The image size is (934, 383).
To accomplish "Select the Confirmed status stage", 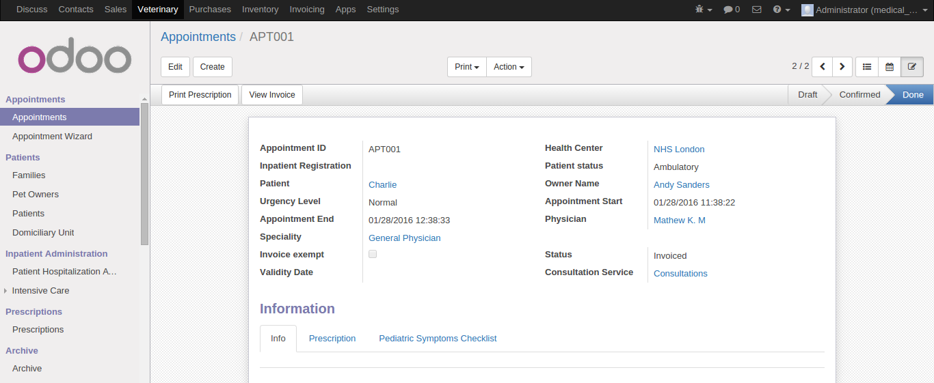I will click(x=859, y=95).
